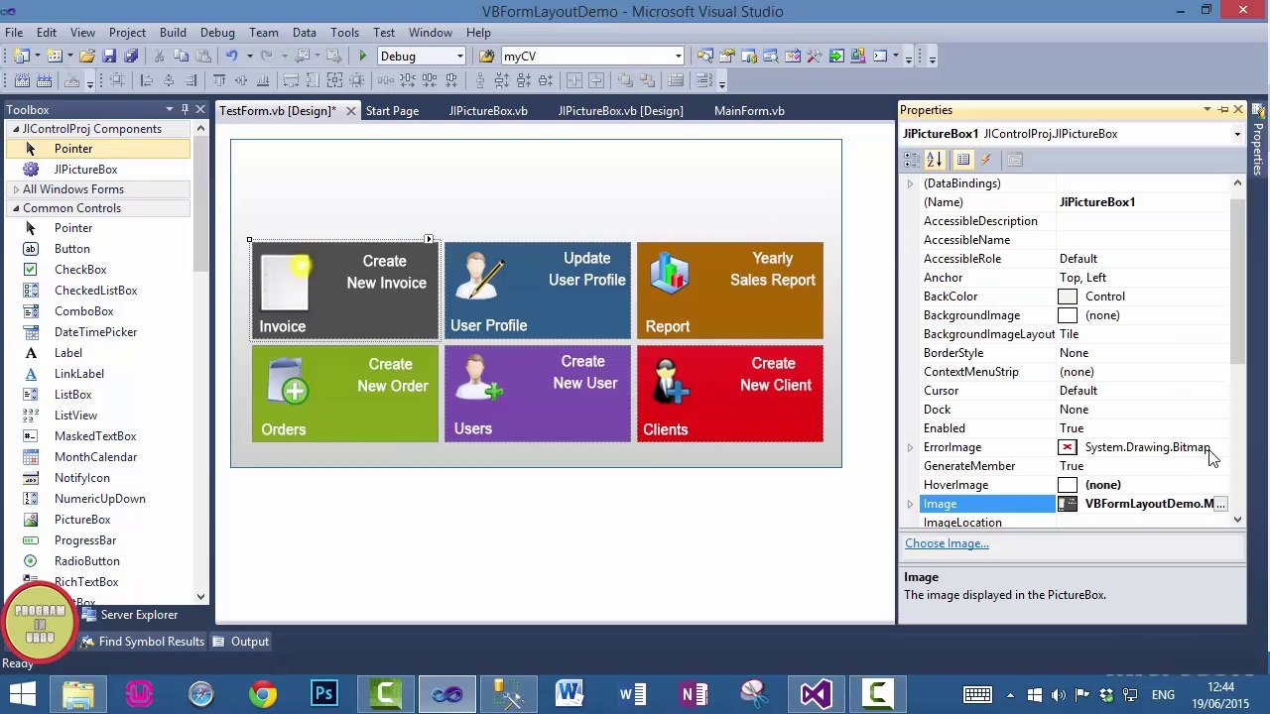Screen dimensions: 1270x714
Task: Click the Choose Image... link
Action: pos(947,543)
